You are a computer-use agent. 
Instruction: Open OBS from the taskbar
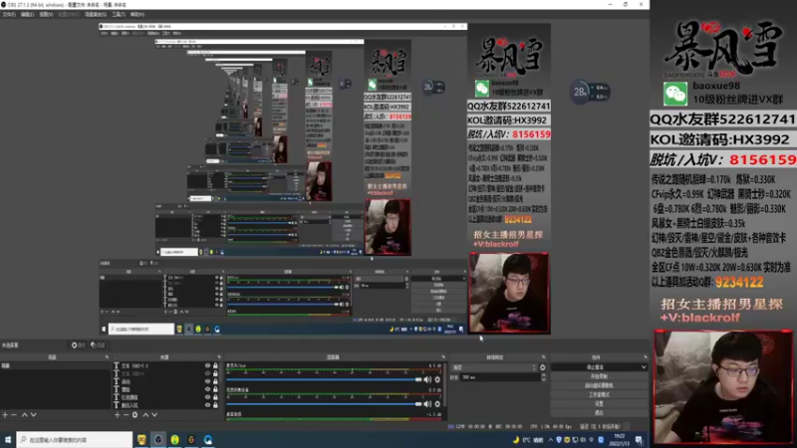pos(158,440)
